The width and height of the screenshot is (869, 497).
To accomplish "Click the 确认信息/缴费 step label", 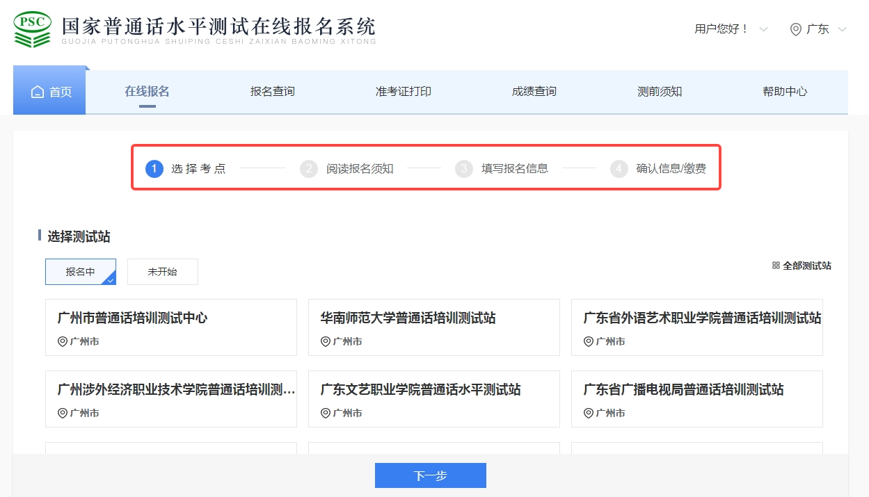I will point(671,168).
